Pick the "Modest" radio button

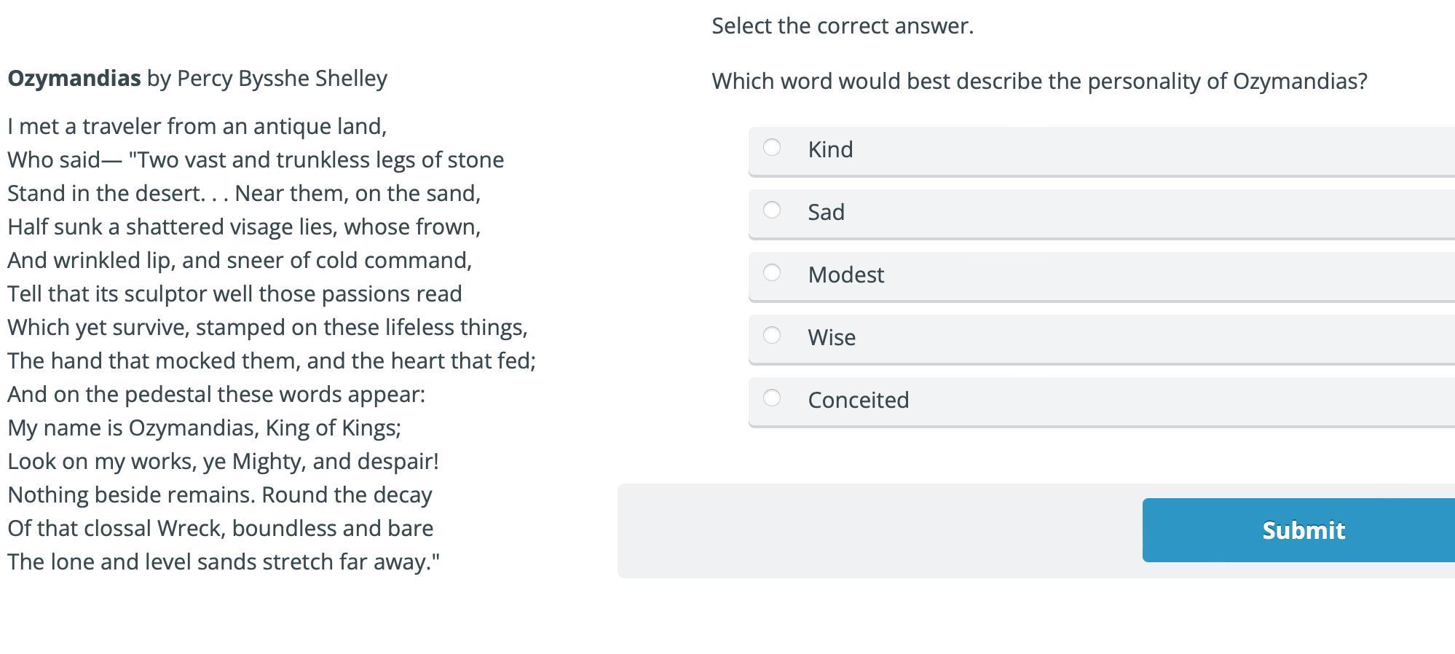(772, 273)
